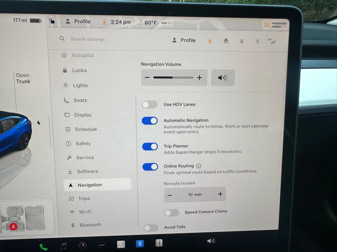
Task: Go to Wi-Fi settings in sidebar
Action: [85, 212]
